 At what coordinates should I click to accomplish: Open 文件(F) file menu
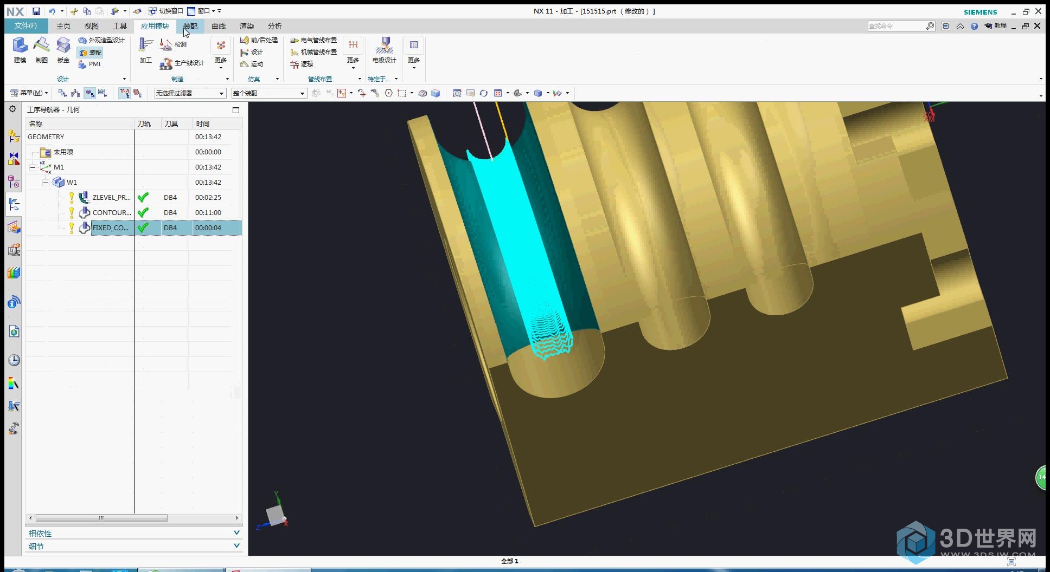(x=25, y=26)
